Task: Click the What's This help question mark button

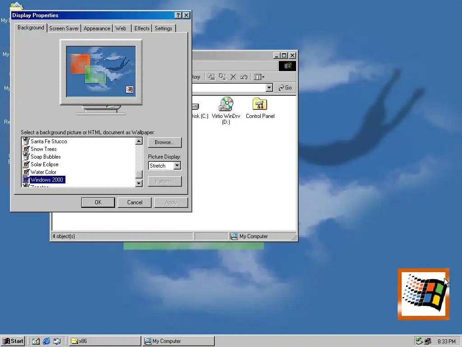Action: pos(178,15)
